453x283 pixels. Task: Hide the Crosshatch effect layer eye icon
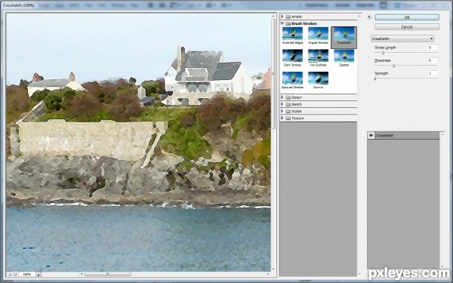[x=371, y=135]
